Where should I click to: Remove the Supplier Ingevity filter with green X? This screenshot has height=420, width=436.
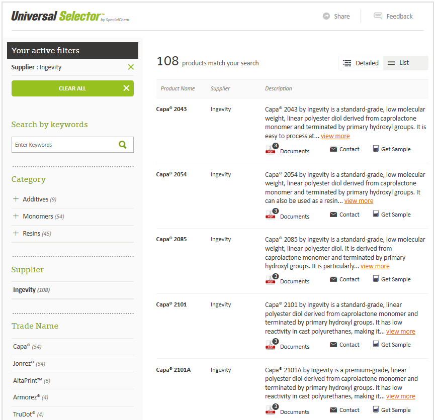click(x=131, y=67)
